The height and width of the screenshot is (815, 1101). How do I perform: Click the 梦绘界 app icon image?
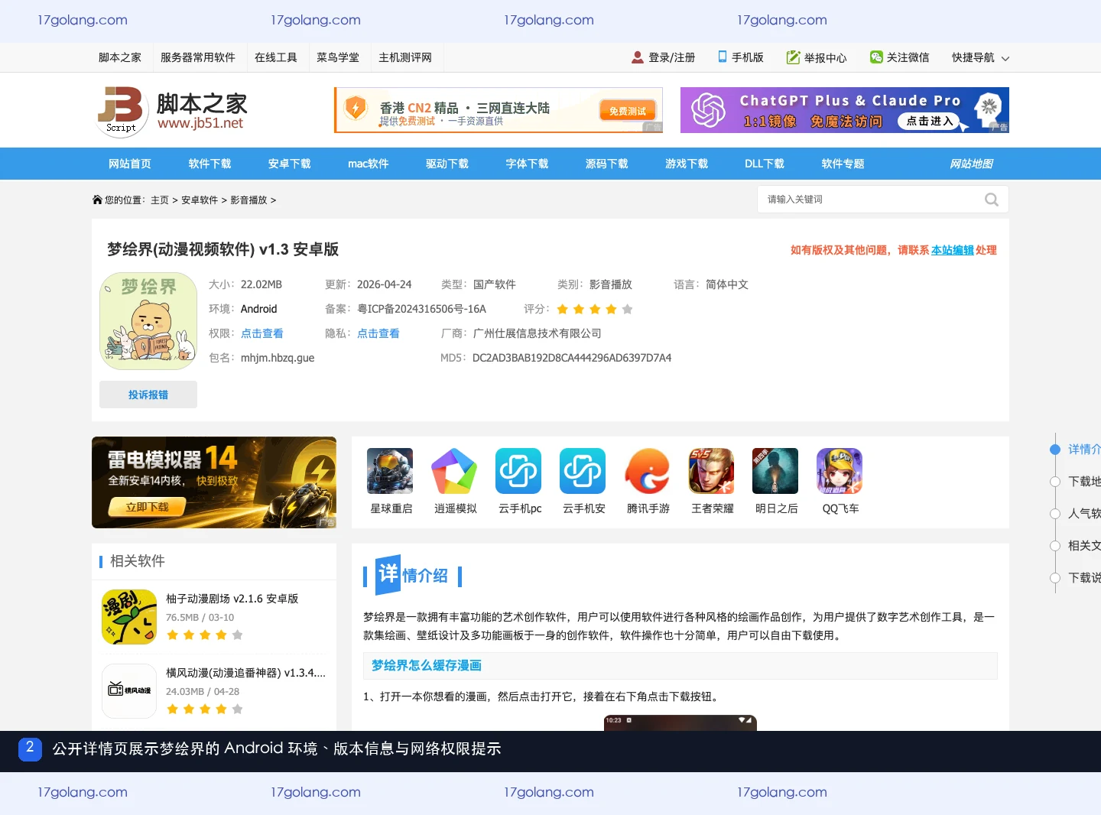click(148, 321)
